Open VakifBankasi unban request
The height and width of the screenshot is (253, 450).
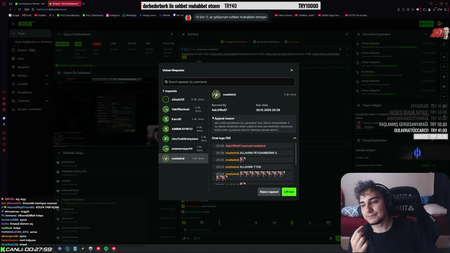pyautogui.click(x=183, y=109)
